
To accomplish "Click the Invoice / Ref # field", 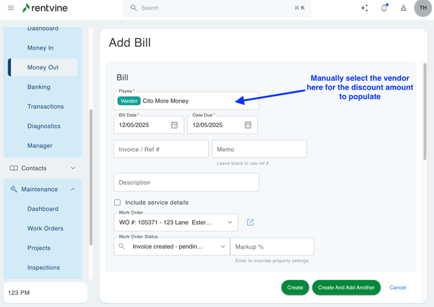I will pos(161,149).
